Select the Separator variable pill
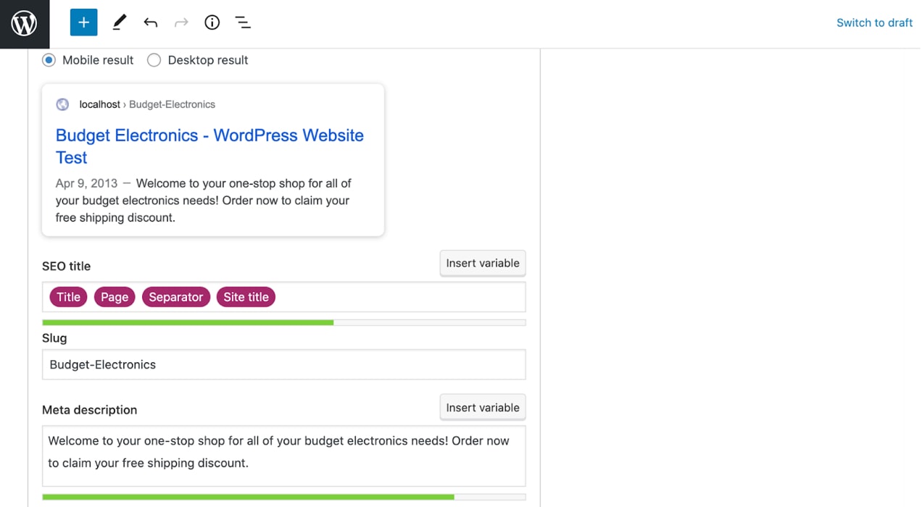 [175, 297]
